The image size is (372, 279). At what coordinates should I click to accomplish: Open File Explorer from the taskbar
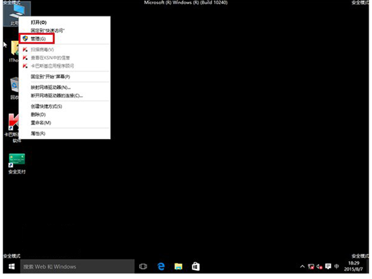click(x=178, y=267)
